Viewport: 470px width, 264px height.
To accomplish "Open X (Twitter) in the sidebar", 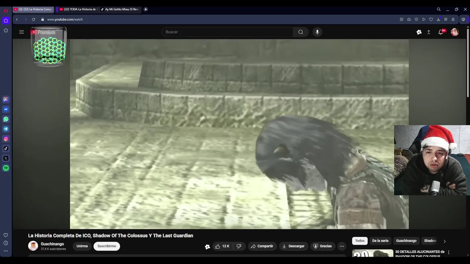I will tap(6, 158).
